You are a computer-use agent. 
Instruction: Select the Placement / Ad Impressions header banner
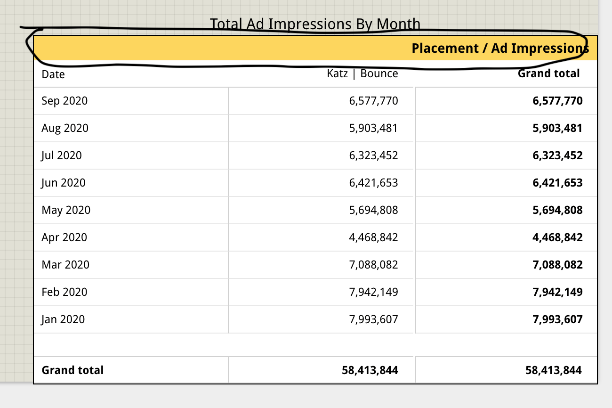[499, 48]
